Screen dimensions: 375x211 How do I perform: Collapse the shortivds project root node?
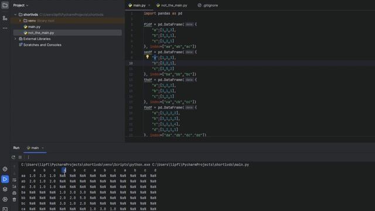point(15,15)
